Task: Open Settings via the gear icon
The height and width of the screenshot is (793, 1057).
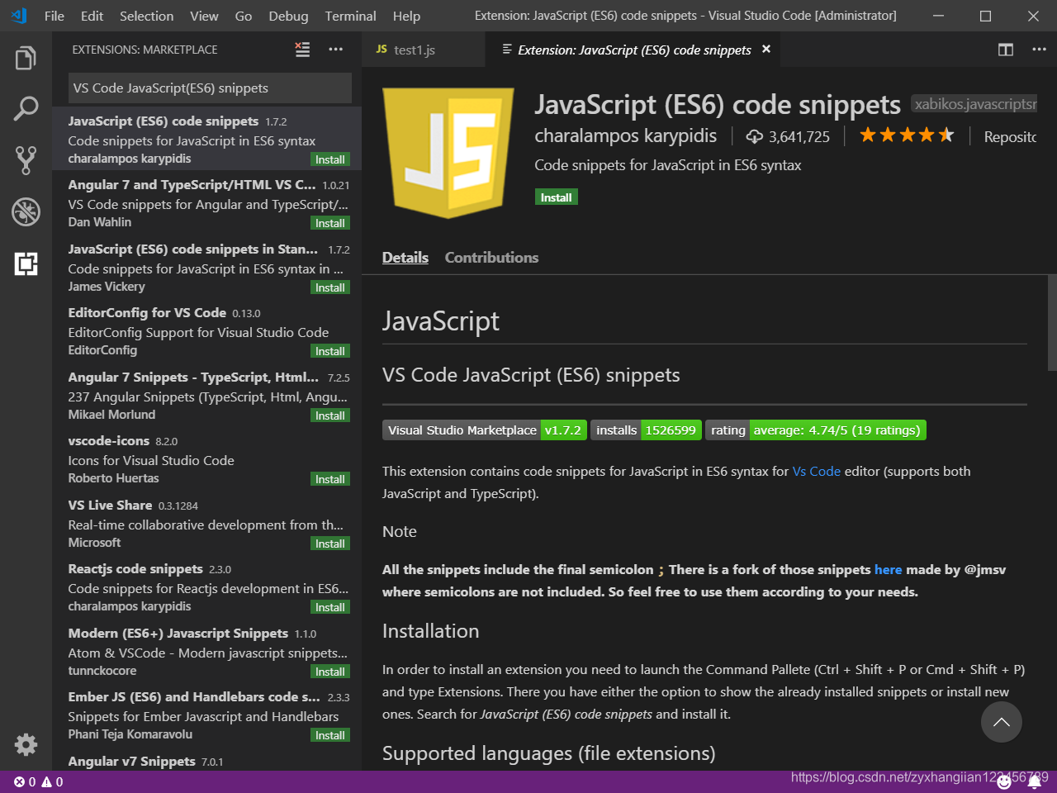Action: tap(26, 744)
